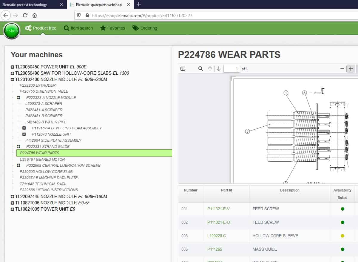
Task: Open part P111321-E-V link
Action: coord(218,209)
